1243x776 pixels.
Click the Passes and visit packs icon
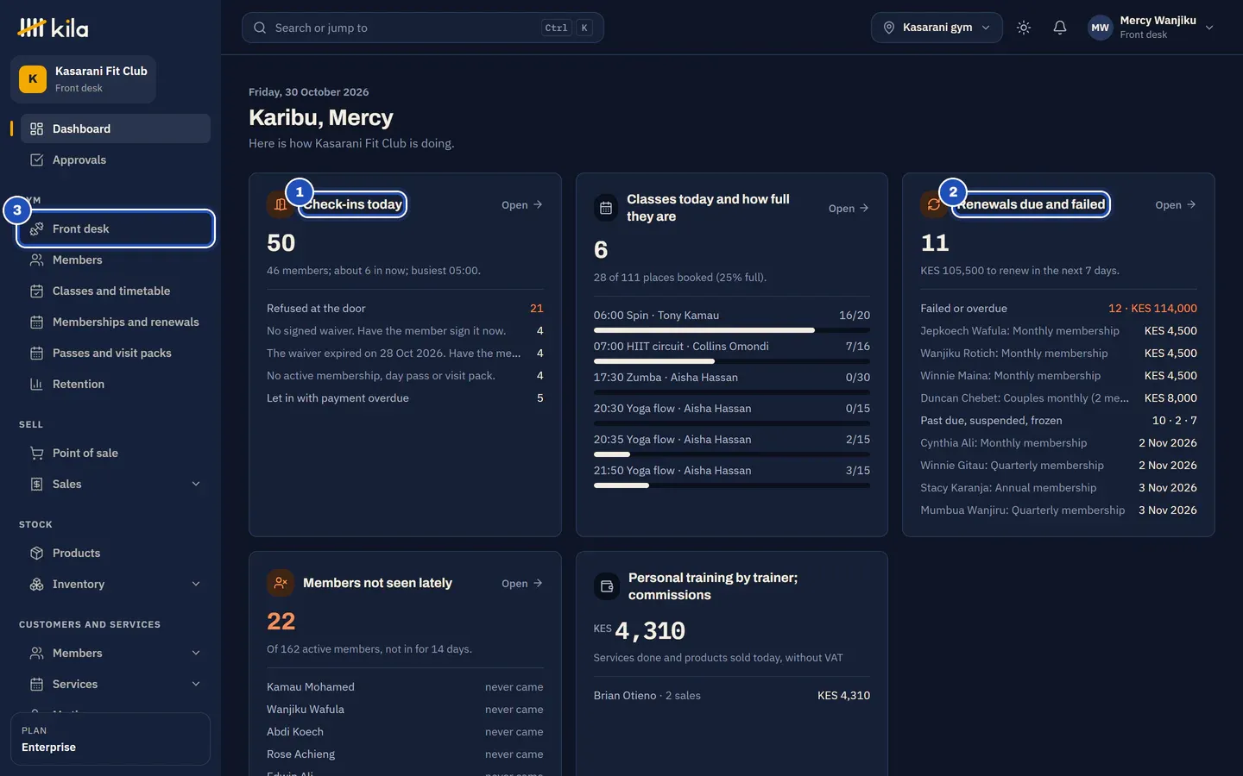pos(36,353)
